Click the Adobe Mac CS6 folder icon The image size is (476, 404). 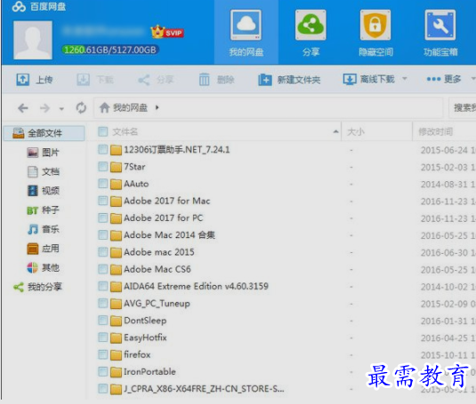[116, 269]
